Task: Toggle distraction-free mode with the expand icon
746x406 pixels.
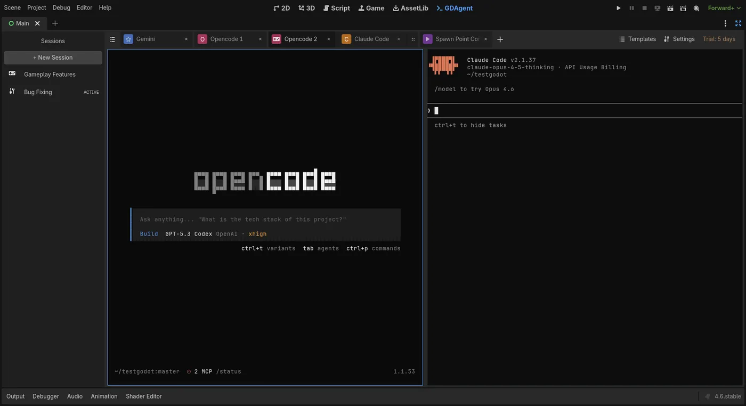Action: (737, 23)
